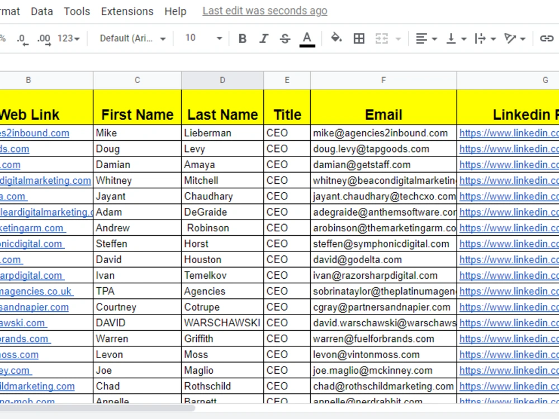Screen dimensions: 559x419
Task: Open text wrapping options
Action: 485,38
